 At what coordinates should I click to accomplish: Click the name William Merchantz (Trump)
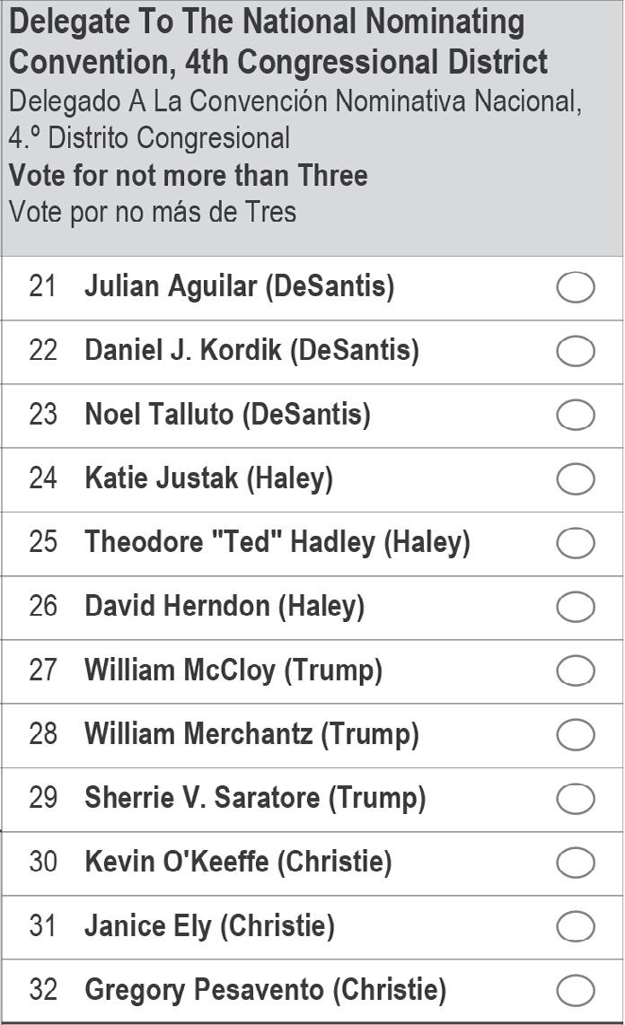tap(251, 734)
